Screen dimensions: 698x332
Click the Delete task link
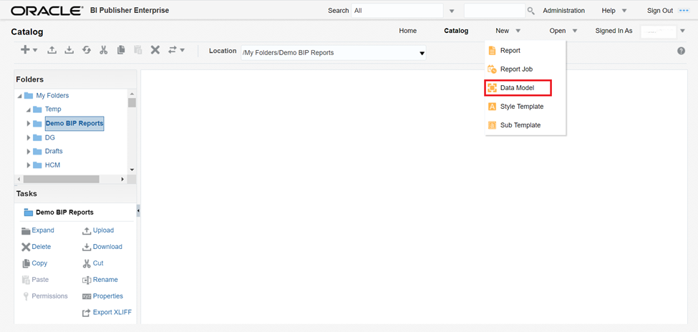point(42,247)
